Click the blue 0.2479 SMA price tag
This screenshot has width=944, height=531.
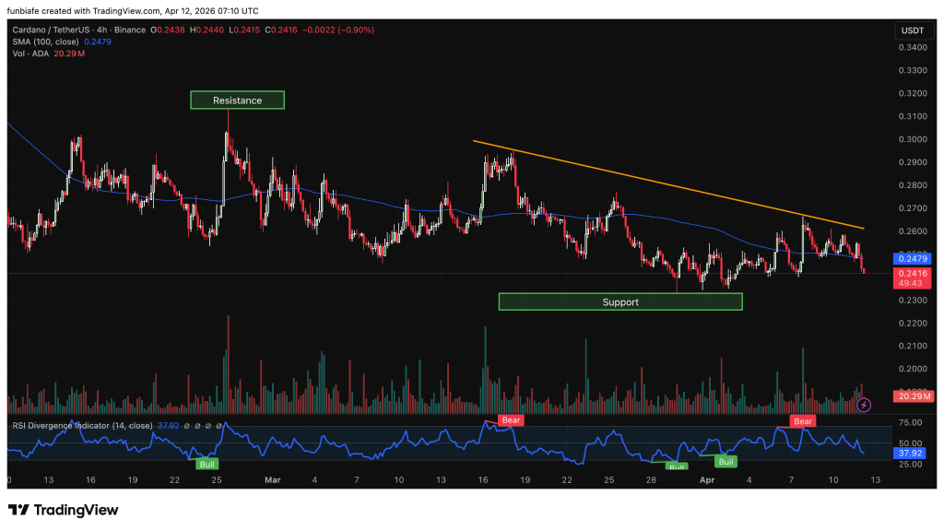click(910, 260)
